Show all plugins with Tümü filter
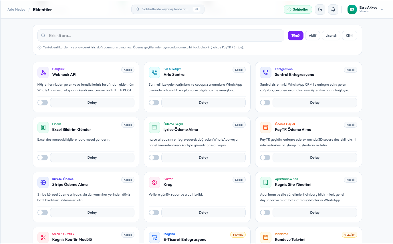Screen dimensions: 393x244 point(295,36)
